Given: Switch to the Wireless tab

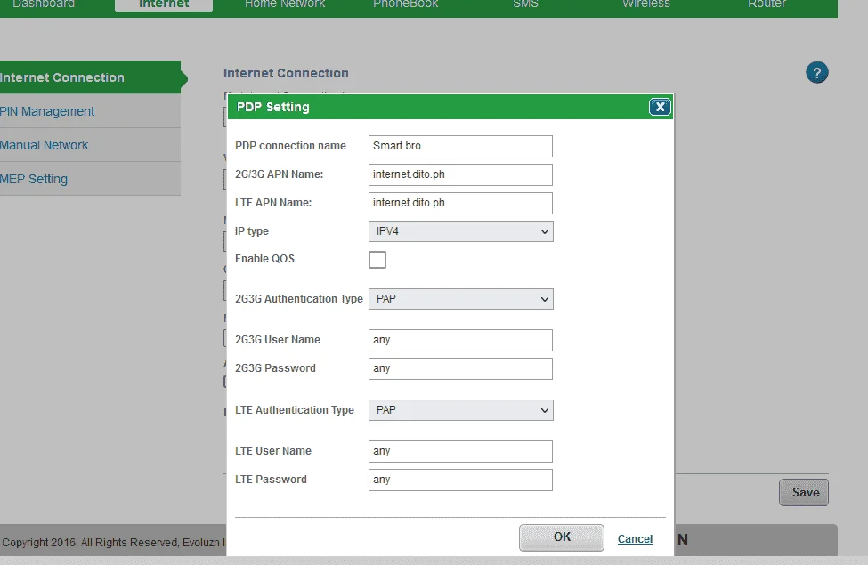Looking at the screenshot, I should click(x=646, y=4).
